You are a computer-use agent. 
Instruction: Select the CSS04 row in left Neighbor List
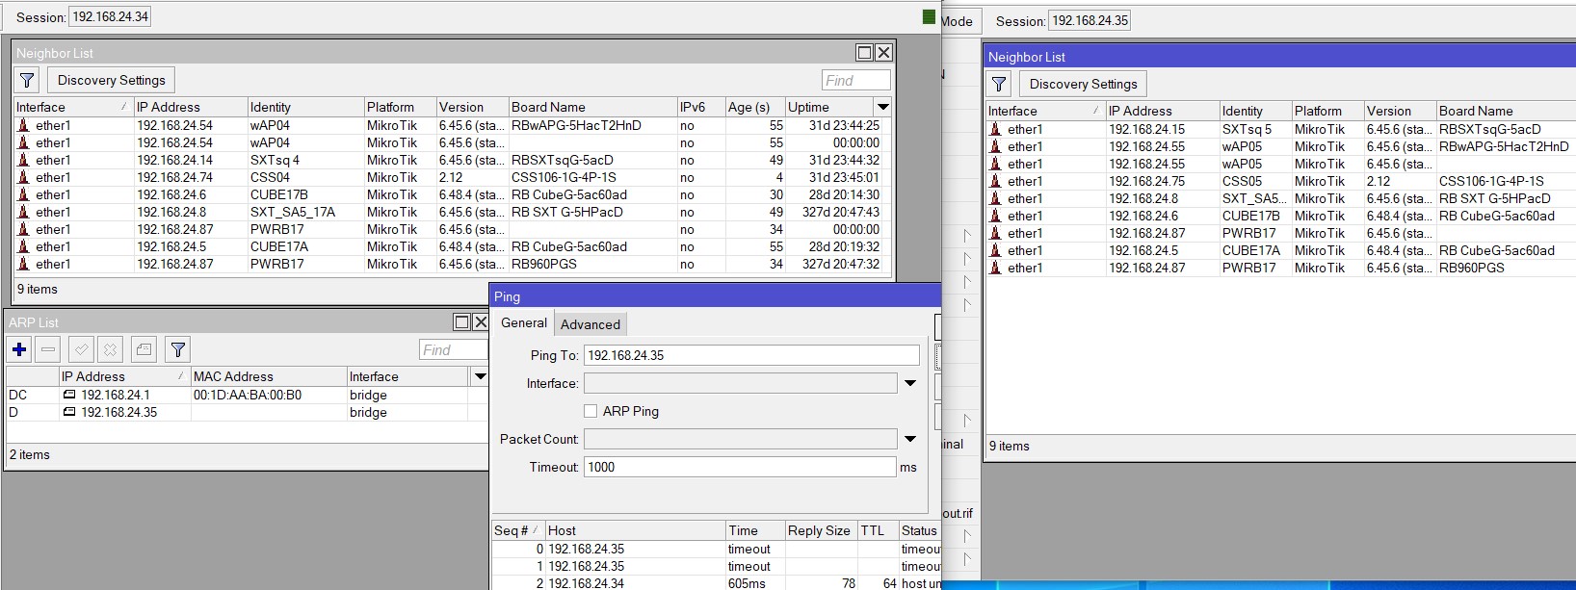point(453,177)
